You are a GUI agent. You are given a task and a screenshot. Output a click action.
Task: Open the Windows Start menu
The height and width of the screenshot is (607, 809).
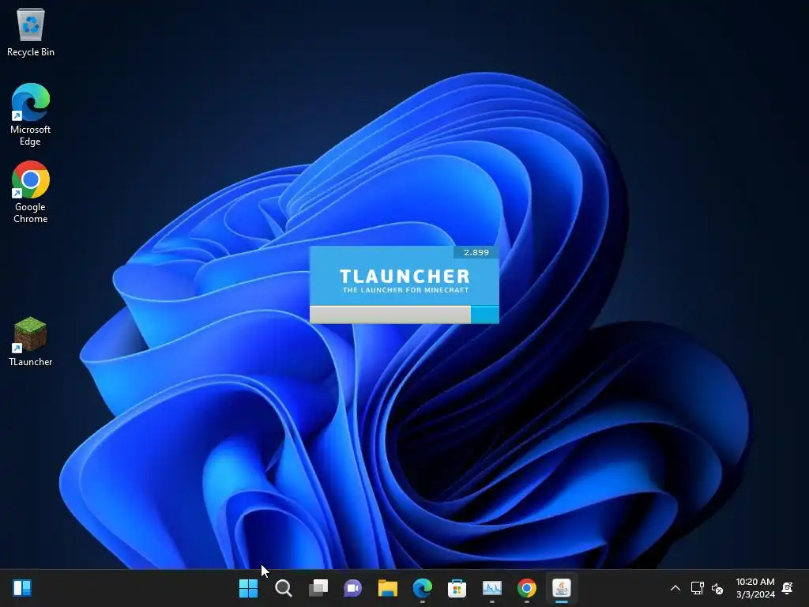[x=248, y=588]
